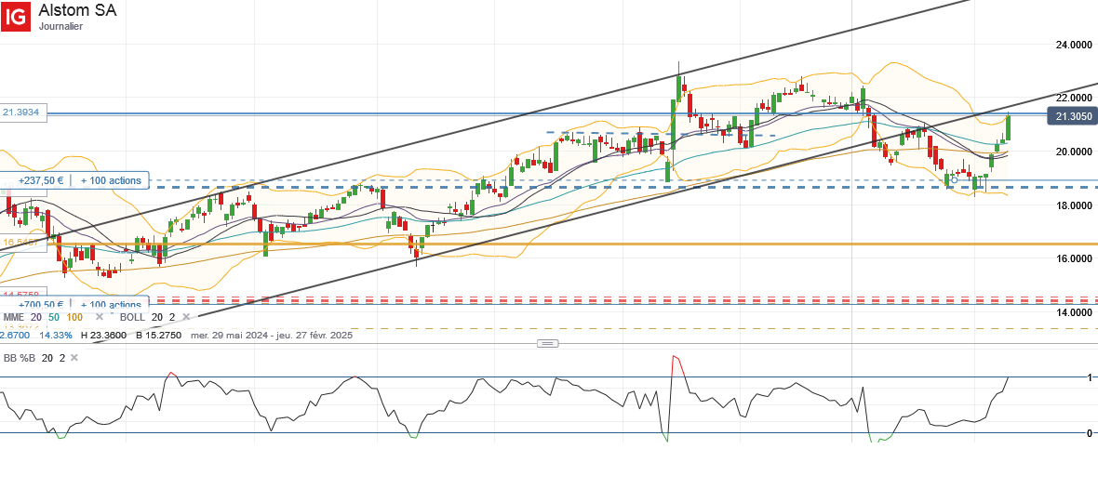Click the %B axis value 1
Screen dimensions: 1098x502
pos(1090,377)
